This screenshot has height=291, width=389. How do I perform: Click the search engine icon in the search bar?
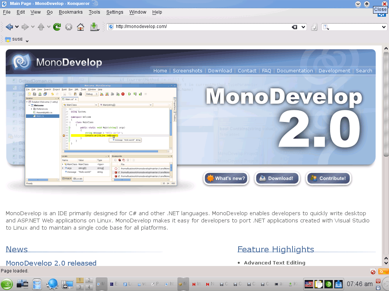coord(326,27)
